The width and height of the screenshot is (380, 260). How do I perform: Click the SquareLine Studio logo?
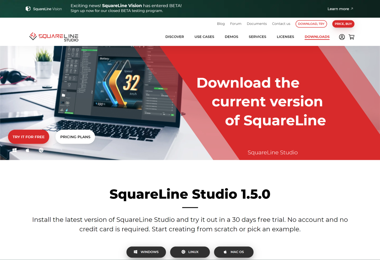[54, 37]
